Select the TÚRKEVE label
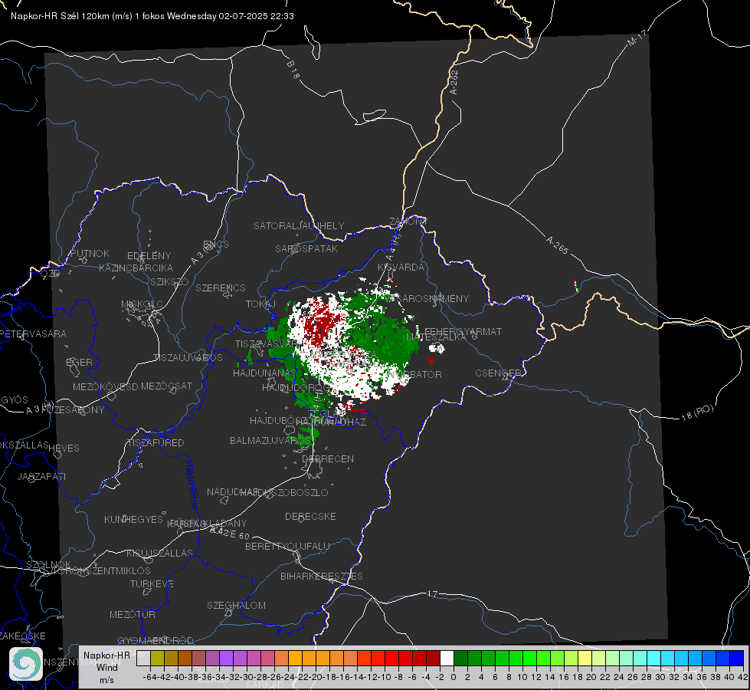Viewport: 750px width, 690px height. (x=152, y=583)
